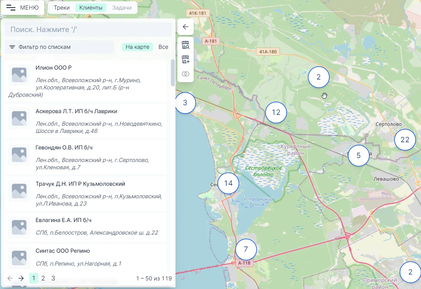Collapse the client panel with the back arrow
421x289 pixels.
185,27
